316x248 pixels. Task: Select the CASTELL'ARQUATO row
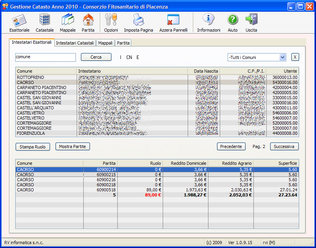pos(157,108)
